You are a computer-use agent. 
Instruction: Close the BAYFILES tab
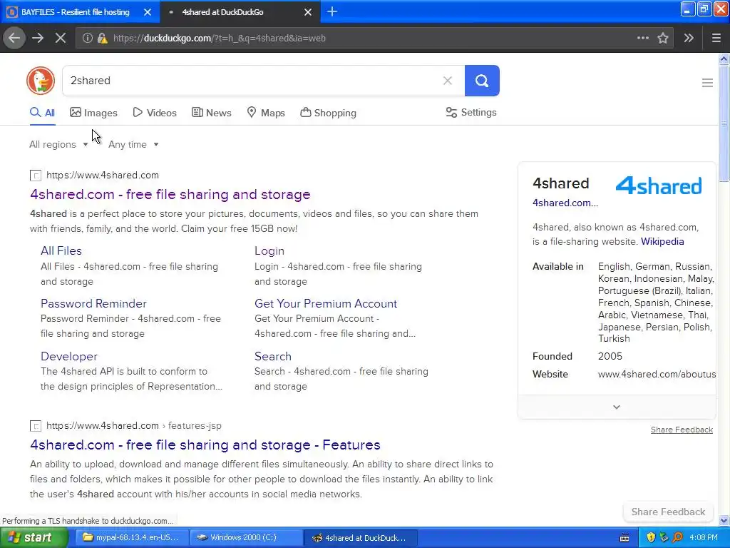coord(148,12)
